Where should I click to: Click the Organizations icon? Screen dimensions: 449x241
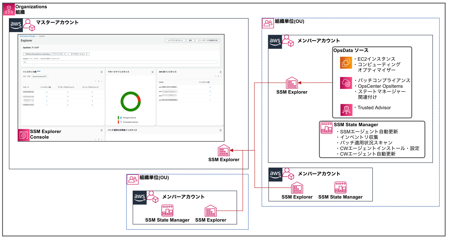(x=9, y=10)
